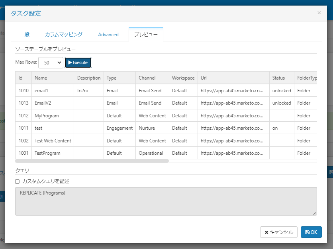Click the Url cell in TestProgram row
Image resolution: width=333 pixels, height=249 pixels.
point(233,153)
